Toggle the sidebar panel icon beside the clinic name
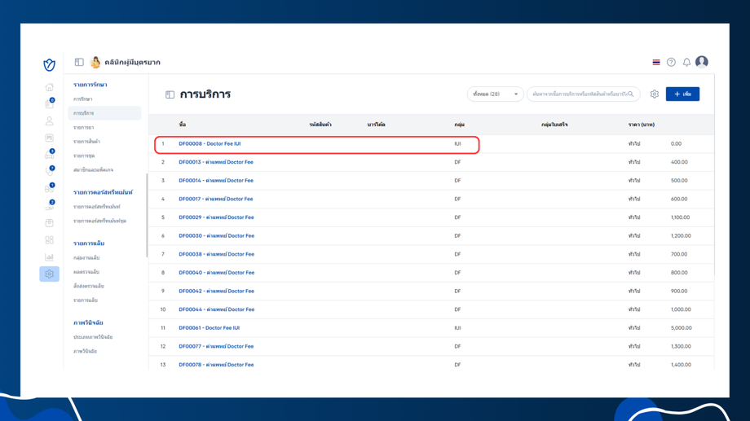The image size is (750, 421). point(79,62)
